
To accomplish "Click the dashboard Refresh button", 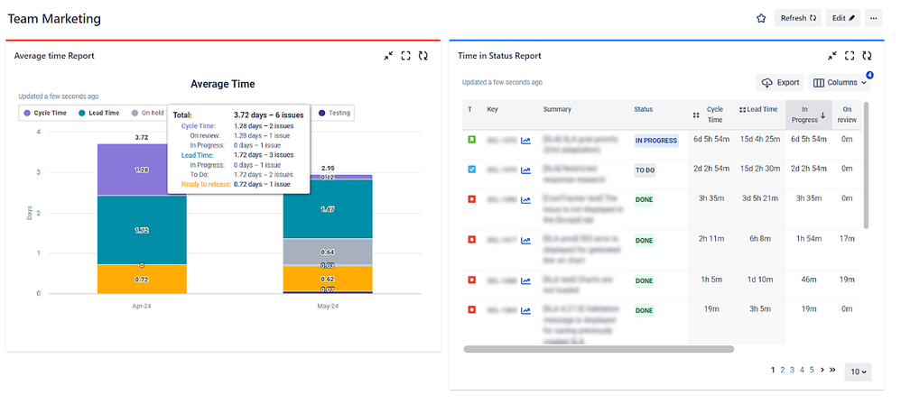I will [x=798, y=18].
